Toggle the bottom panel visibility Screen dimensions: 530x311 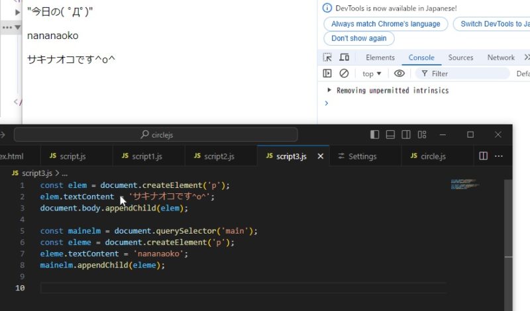pyautogui.click(x=391, y=134)
